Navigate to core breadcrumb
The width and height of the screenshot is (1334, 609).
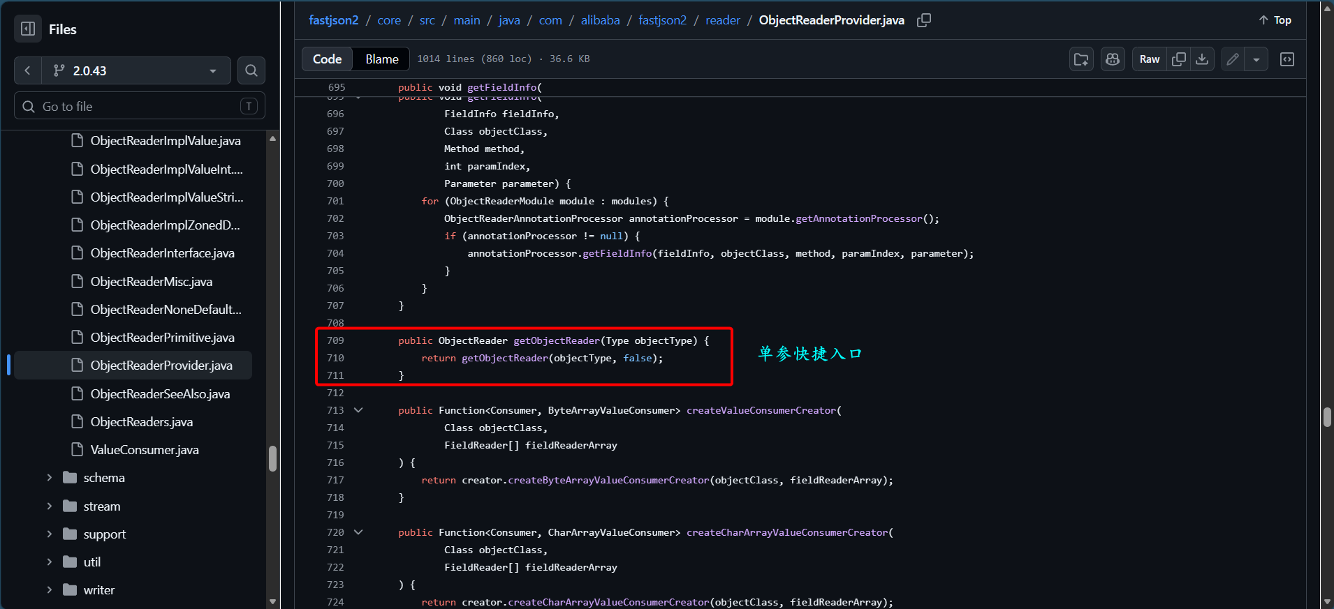tap(389, 20)
